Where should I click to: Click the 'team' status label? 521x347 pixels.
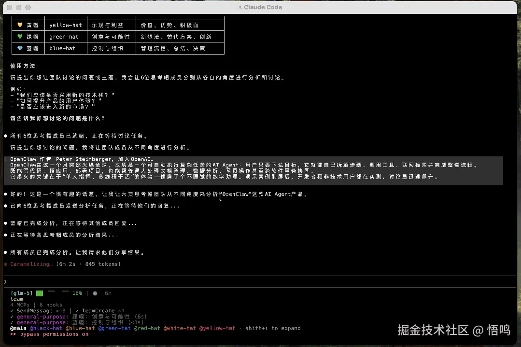17,299
